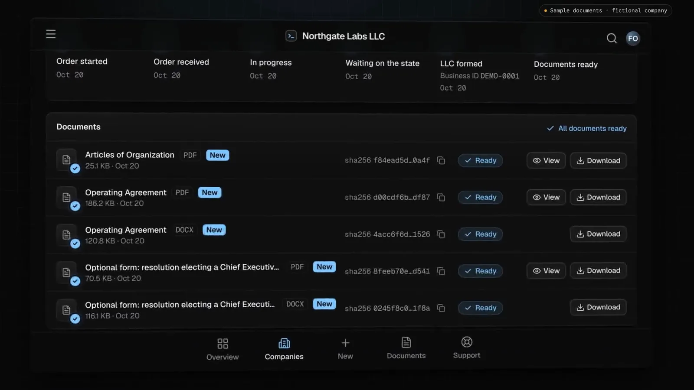Open the Support tab
Screen dimensions: 694x390
467,348
